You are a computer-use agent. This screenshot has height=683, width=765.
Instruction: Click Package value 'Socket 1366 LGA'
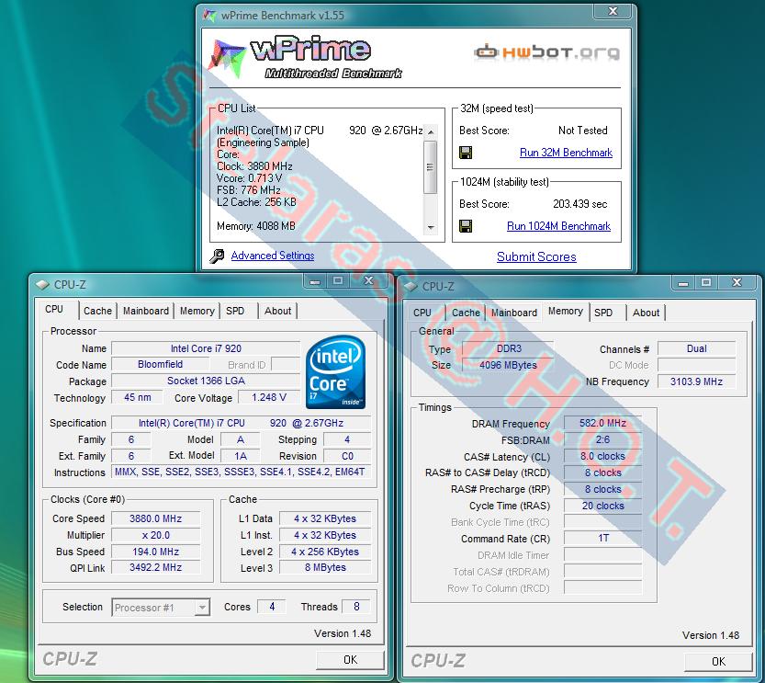(206, 381)
